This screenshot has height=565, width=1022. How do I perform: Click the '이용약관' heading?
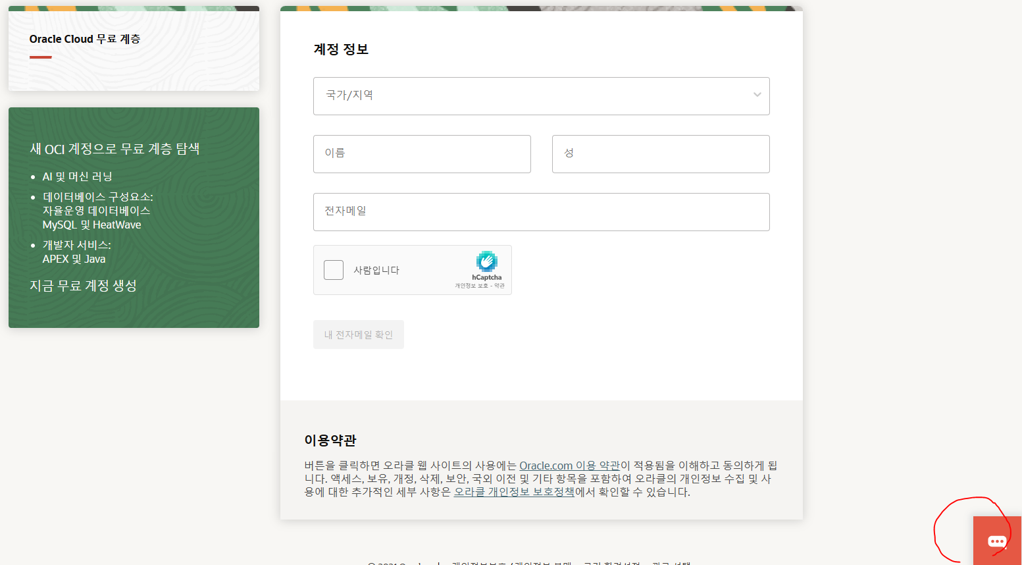(330, 440)
